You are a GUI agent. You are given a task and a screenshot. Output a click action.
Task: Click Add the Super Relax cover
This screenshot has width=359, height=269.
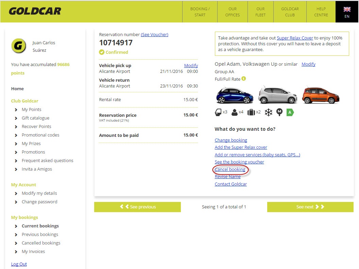[241, 147]
